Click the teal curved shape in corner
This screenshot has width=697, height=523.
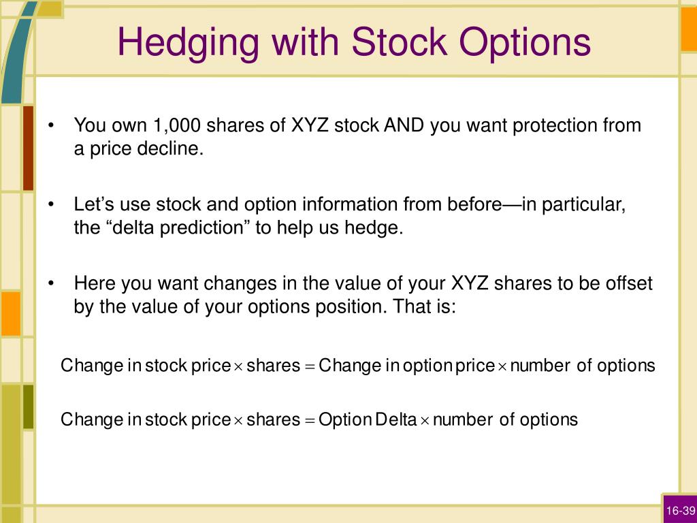[x=16, y=52]
